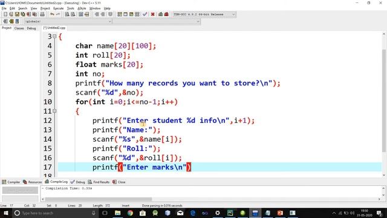Undo the last edit via toolbar
Screen dimensions: 387x218
click(x=52, y=15)
